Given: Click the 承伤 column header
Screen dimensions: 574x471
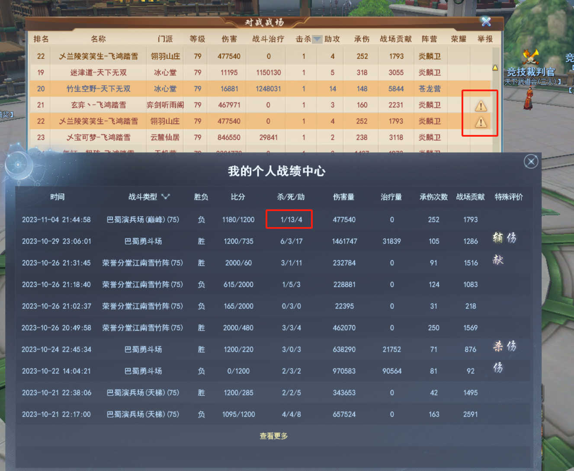Looking at the screenshot, I should click(x=362, y=39).
